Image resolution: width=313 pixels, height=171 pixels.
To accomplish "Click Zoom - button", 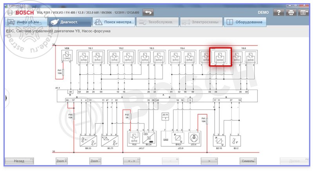I will (x=95, y=161).
